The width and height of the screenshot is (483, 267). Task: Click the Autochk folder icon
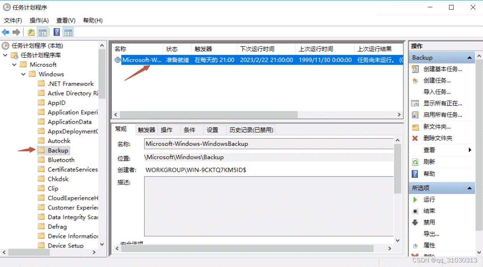pos(41,141)
